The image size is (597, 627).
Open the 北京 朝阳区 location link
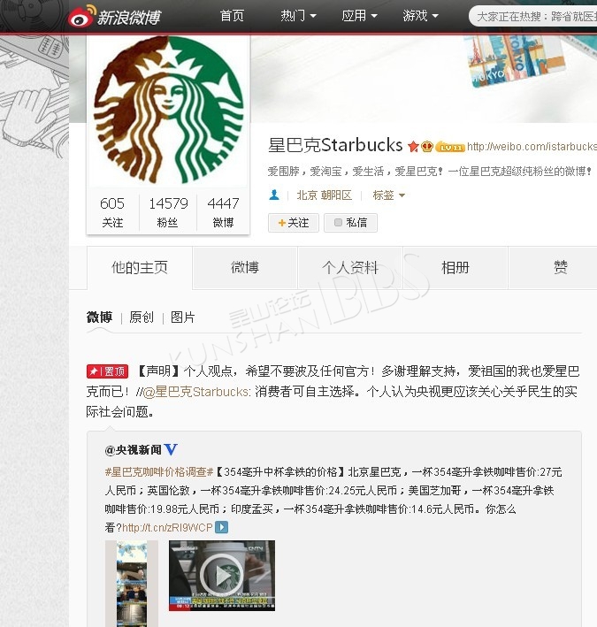click(325, 195)
